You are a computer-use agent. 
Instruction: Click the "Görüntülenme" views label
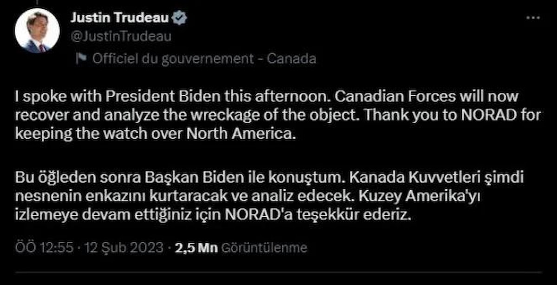point(265,248)
